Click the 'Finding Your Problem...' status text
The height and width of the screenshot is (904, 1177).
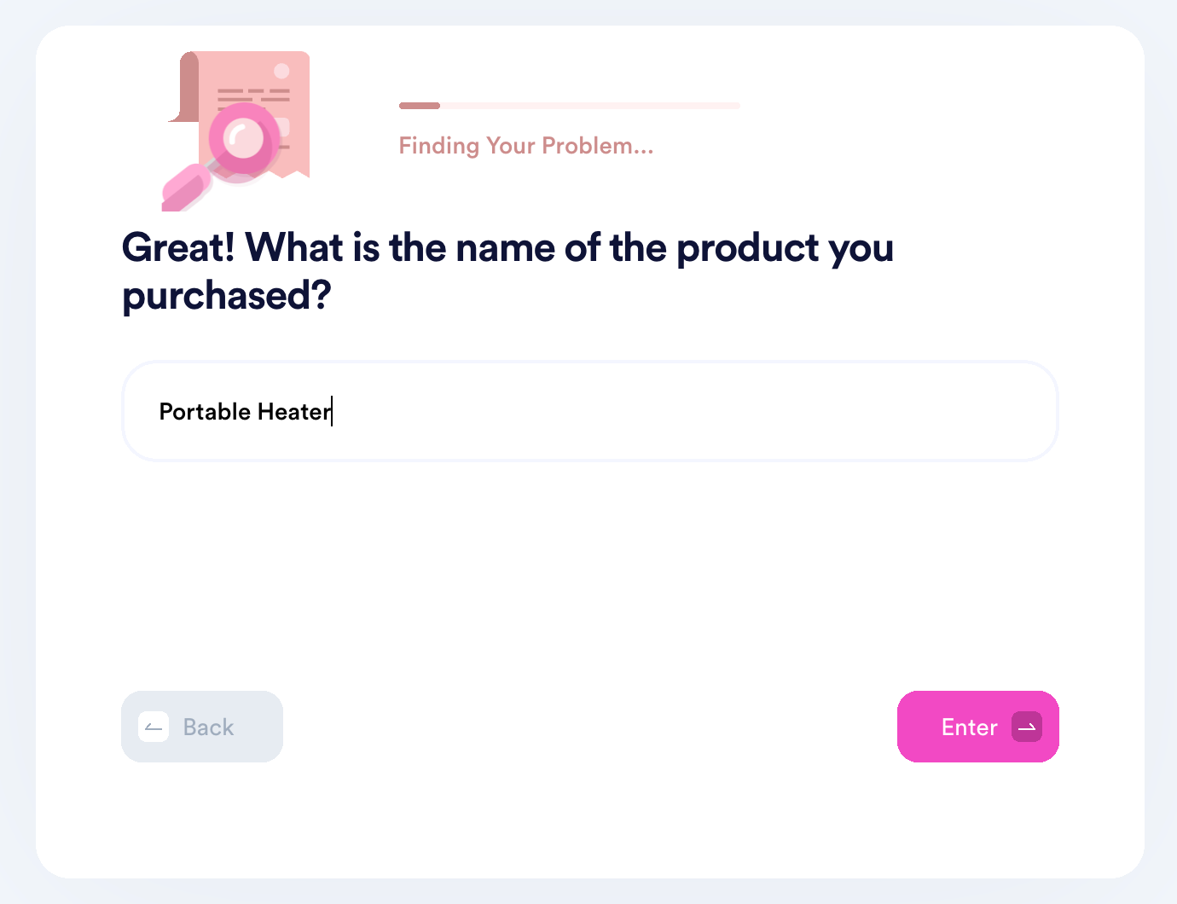526,146
